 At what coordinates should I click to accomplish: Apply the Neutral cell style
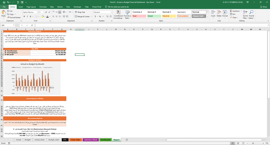169,16
